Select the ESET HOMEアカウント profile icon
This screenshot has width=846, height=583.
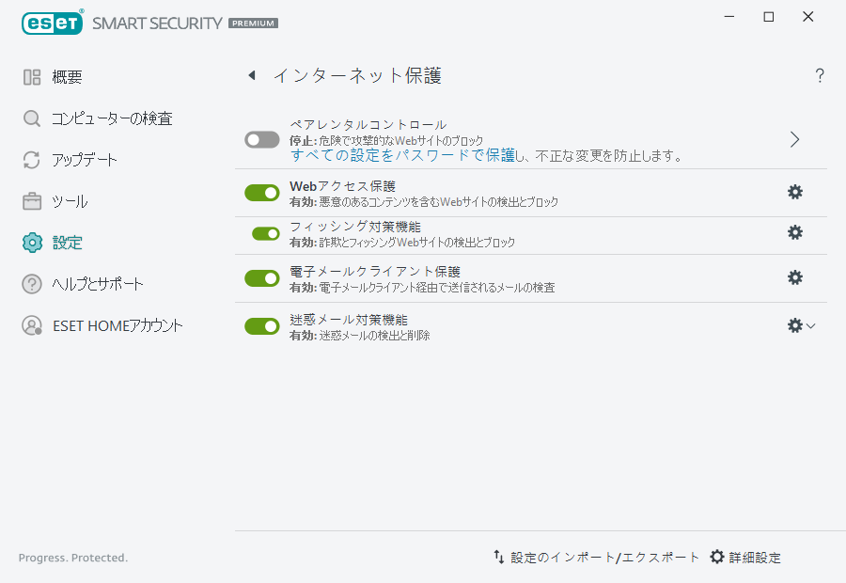coord(31,325)
